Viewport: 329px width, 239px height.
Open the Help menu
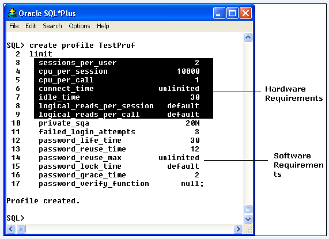tap(103, 26)
